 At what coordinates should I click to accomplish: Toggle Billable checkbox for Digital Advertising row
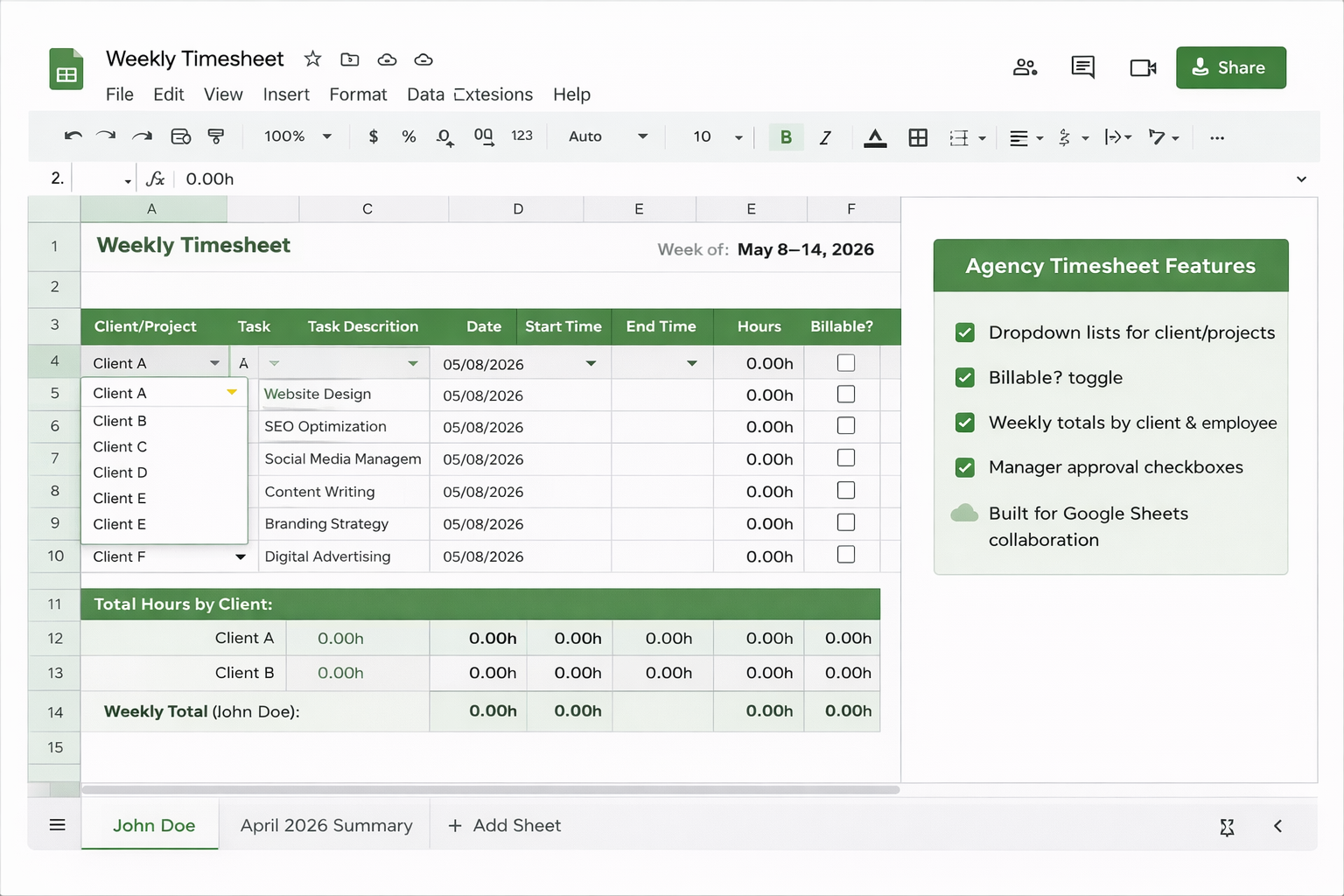coord(845,555)
